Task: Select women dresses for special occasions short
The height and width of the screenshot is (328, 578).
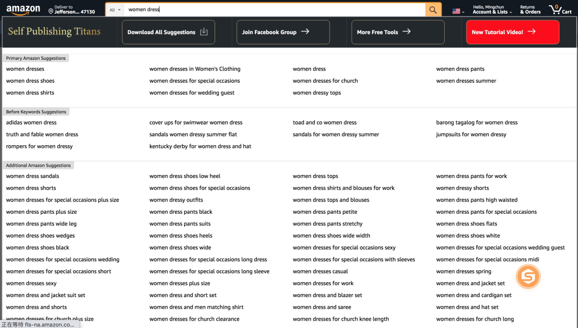Action: pos(58,272)
